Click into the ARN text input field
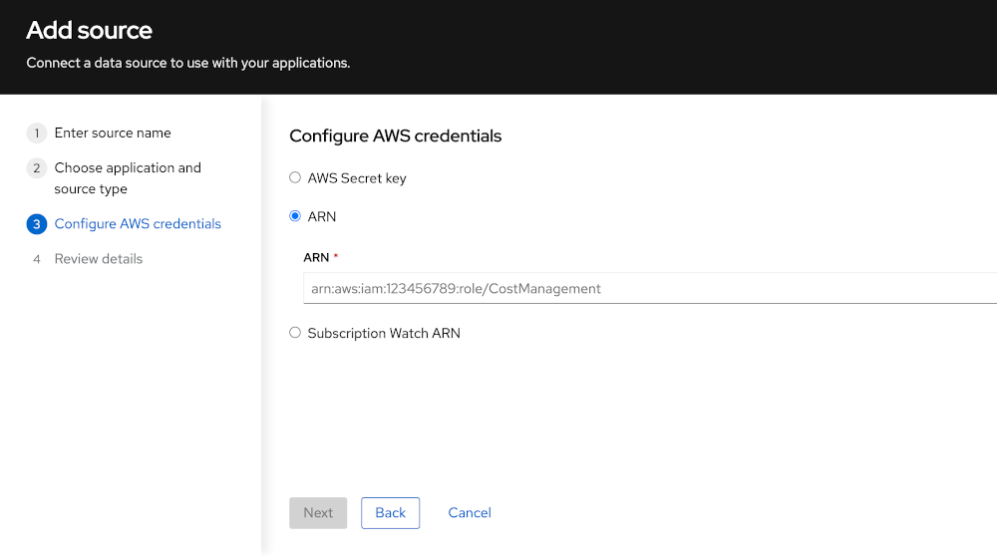This screenshot has width=997, height=556. [x=648, y=288]
